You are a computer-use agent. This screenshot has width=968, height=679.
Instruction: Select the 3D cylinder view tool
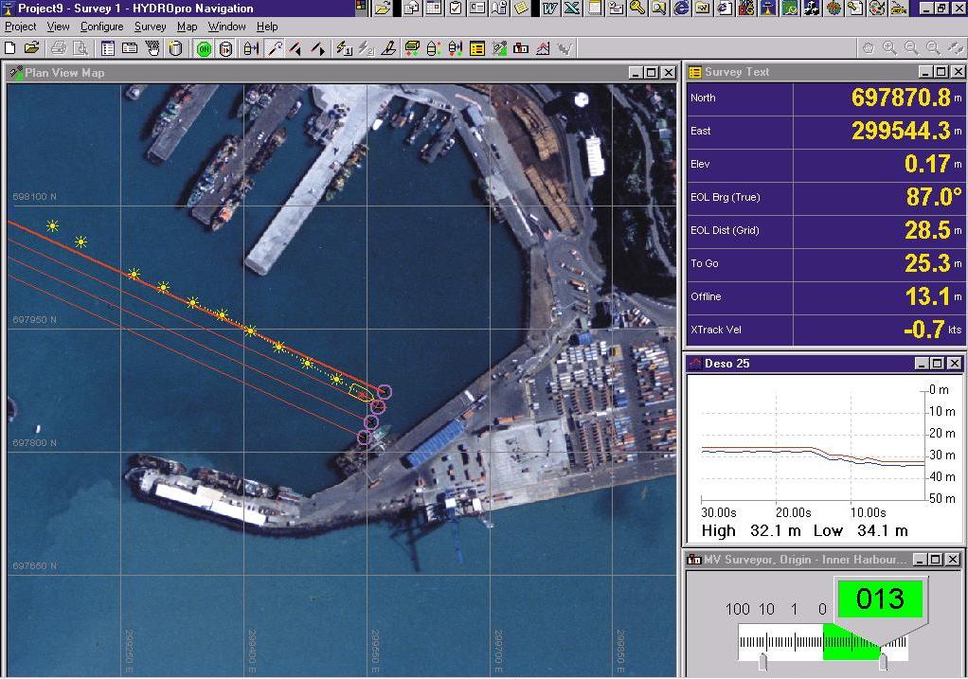pyautogui.click(x=173, y=48)
